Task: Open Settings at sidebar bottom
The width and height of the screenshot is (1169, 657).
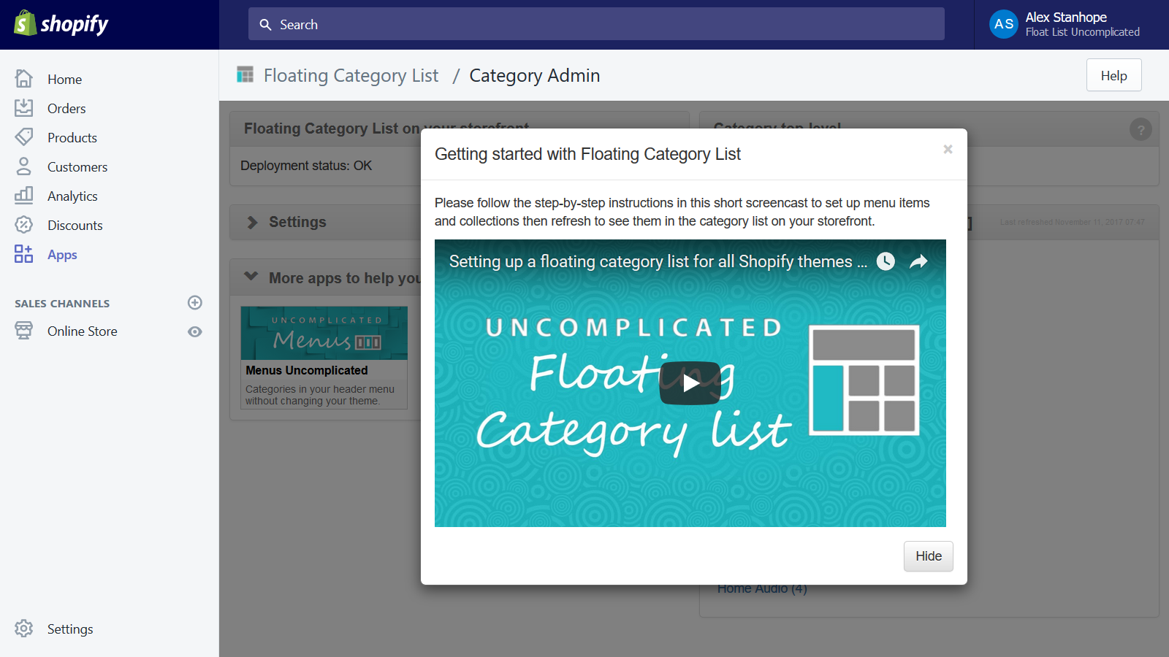Action: point(70,629)
